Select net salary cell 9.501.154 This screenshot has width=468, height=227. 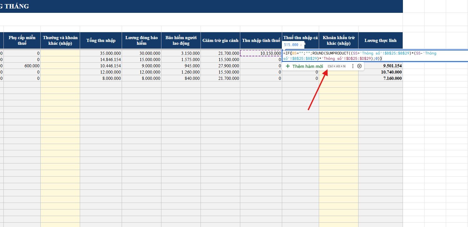tap(380, 66)
